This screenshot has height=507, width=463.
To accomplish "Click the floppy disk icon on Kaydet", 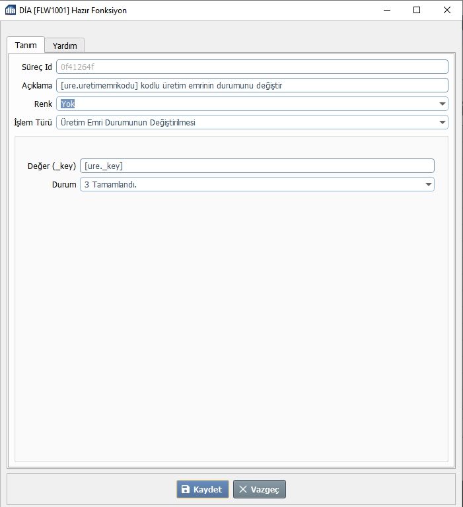I will click(186, 489).
